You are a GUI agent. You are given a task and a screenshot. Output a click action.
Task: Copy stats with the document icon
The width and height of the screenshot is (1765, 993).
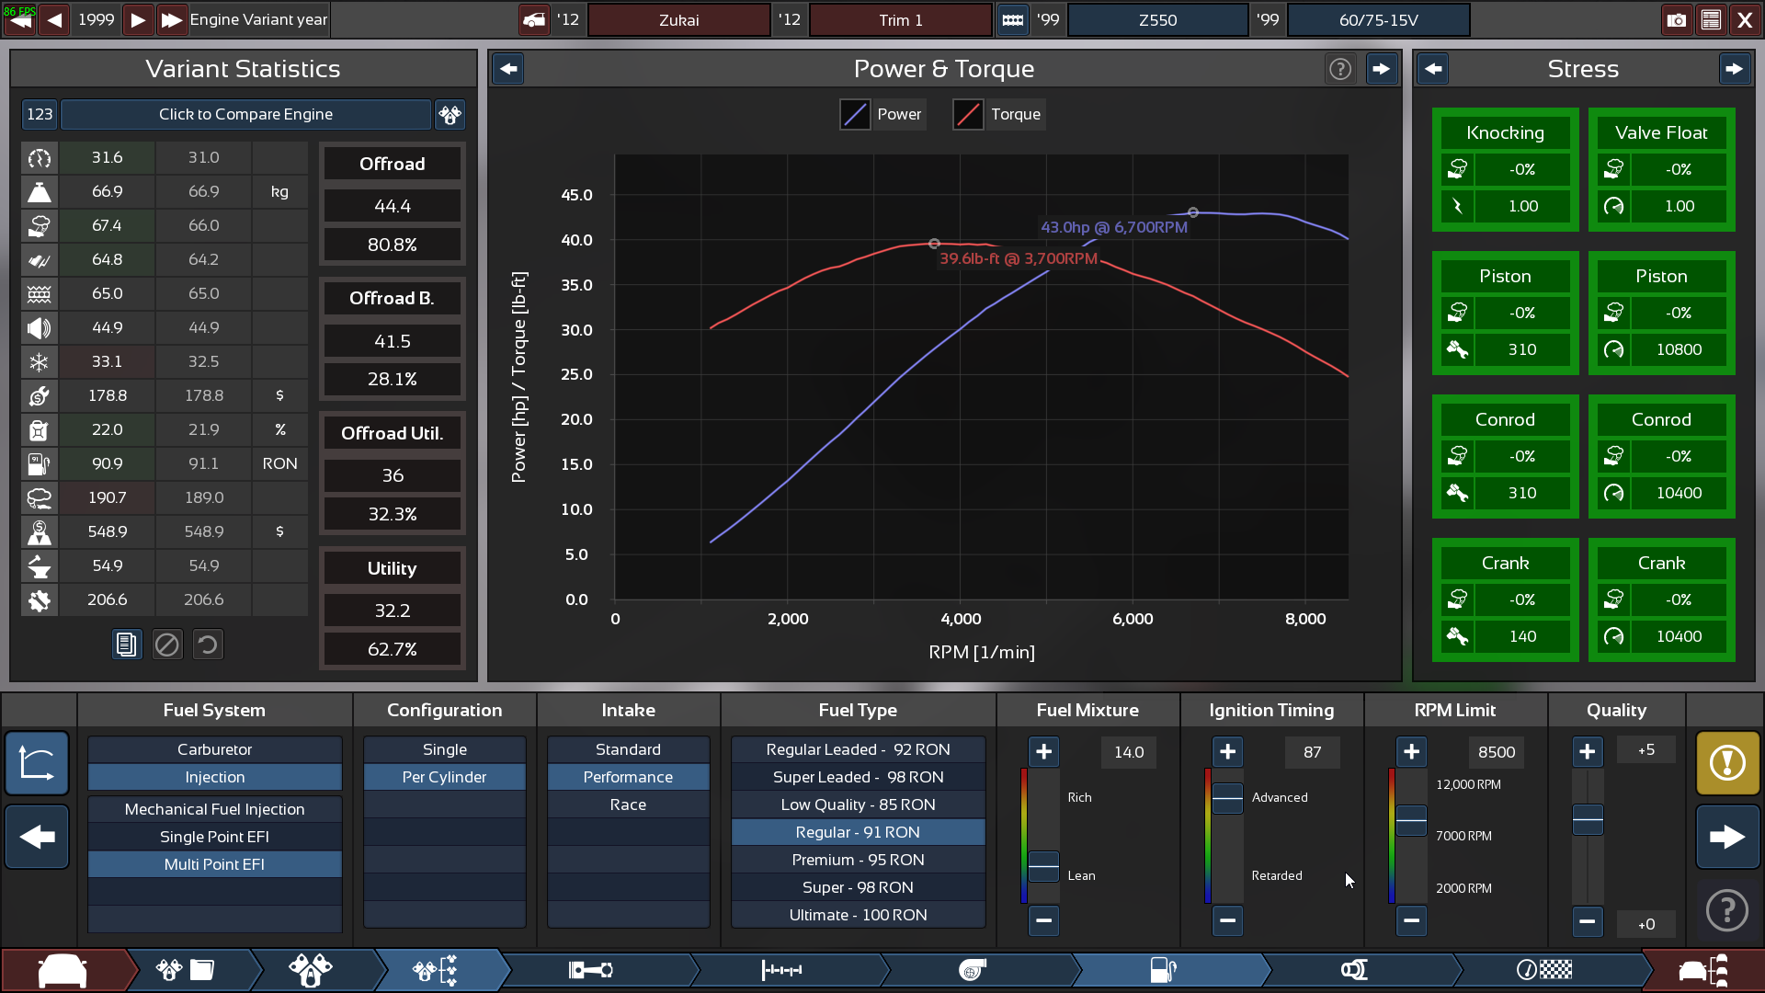click(x=126, y=645)
